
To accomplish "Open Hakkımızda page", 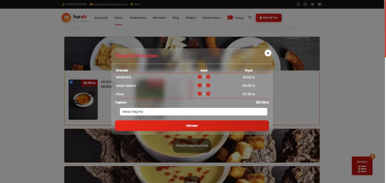I will point(137,18).
